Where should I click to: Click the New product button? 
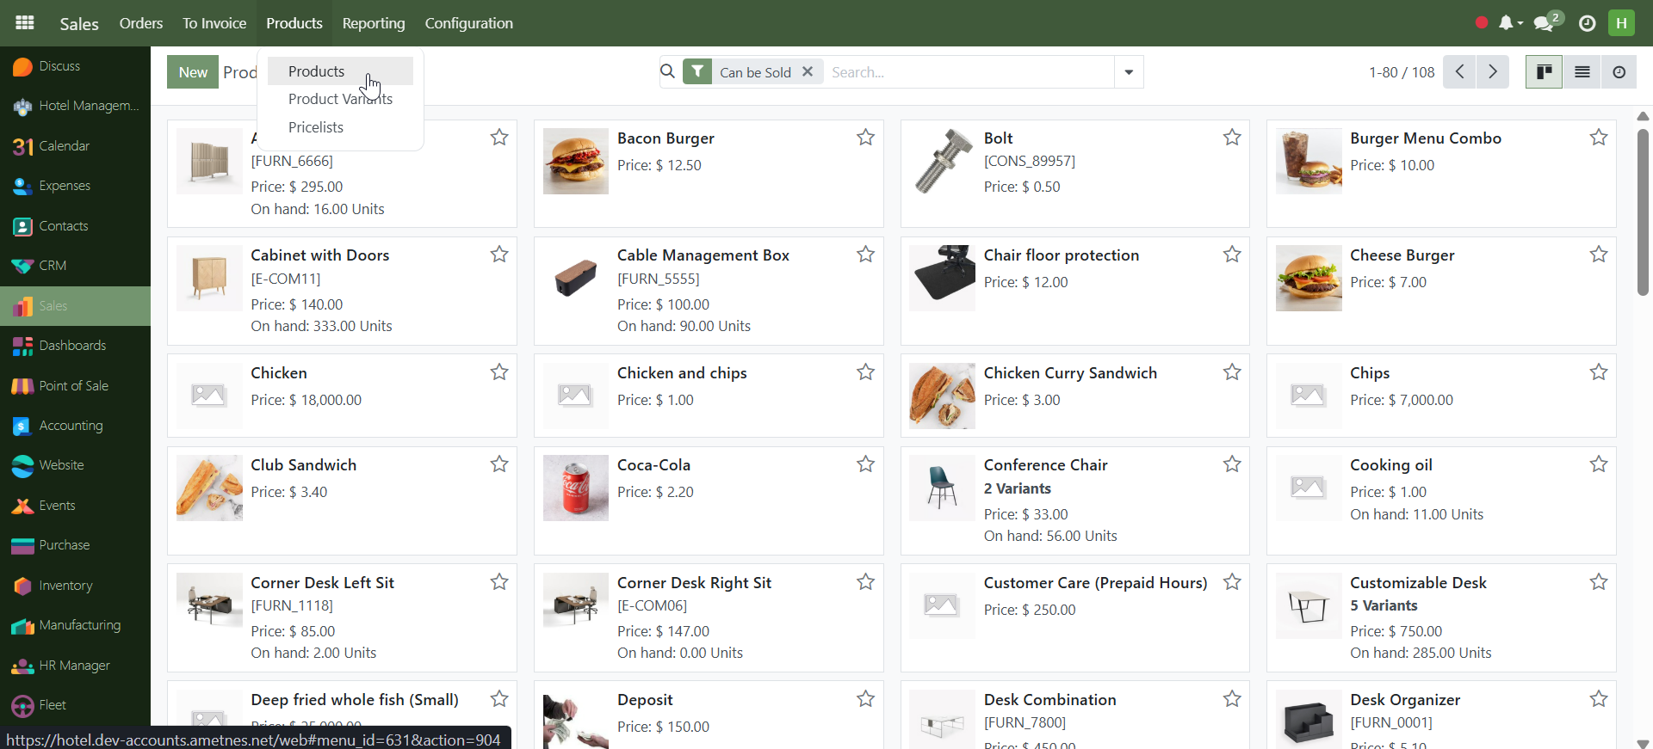point(193,72)
